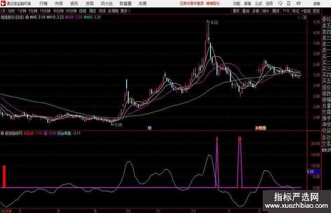Click the MA10: 3.22 value
Viewport: 331px width, 213px height.
tap(55, 17)
